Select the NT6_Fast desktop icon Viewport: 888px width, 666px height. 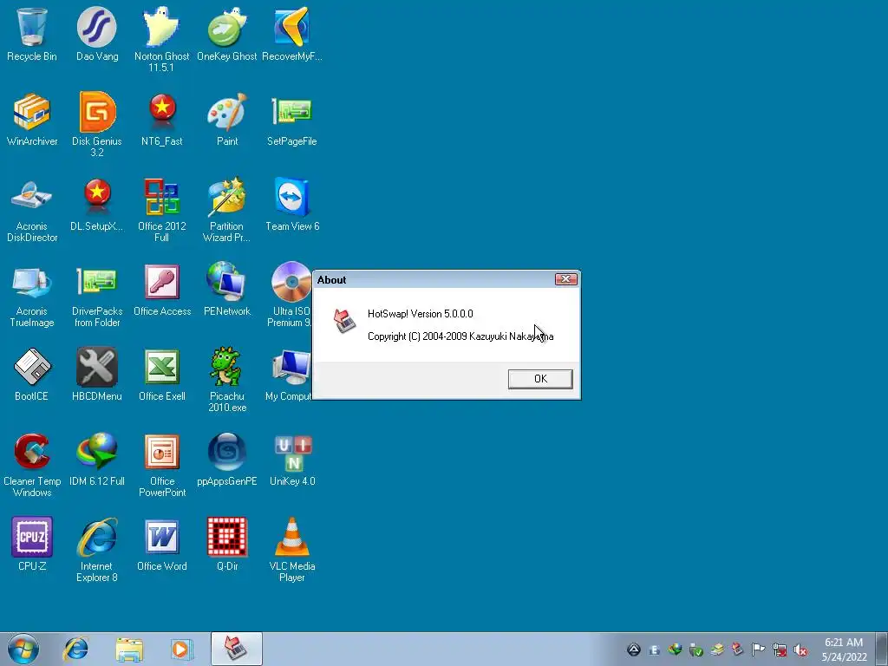[x=162, y=119]
